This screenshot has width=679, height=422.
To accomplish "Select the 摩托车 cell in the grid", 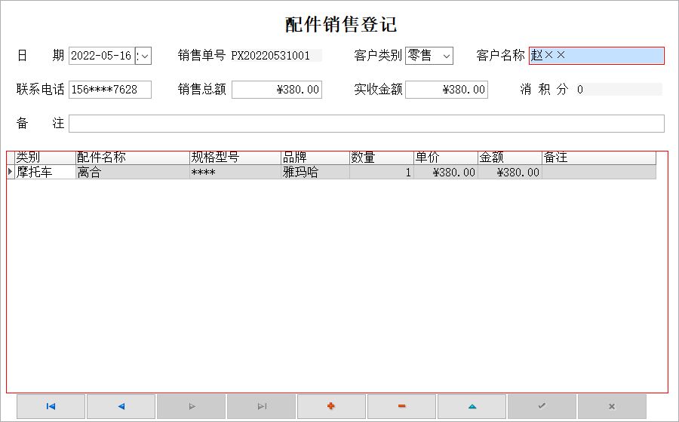I will pos(45,172).
